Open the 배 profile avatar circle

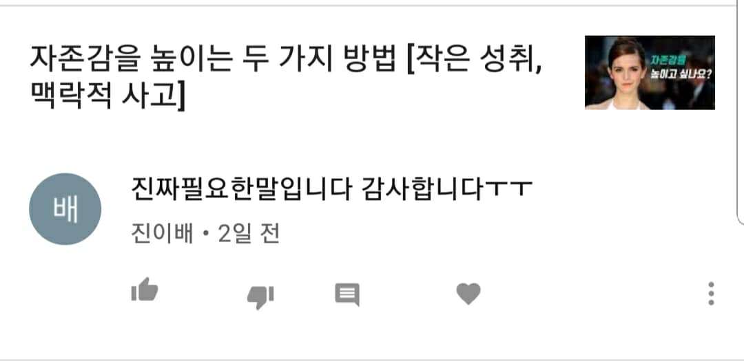tap(65, 209)
